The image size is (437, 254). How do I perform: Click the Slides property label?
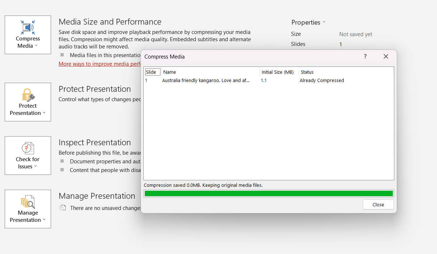click(298, 44)
